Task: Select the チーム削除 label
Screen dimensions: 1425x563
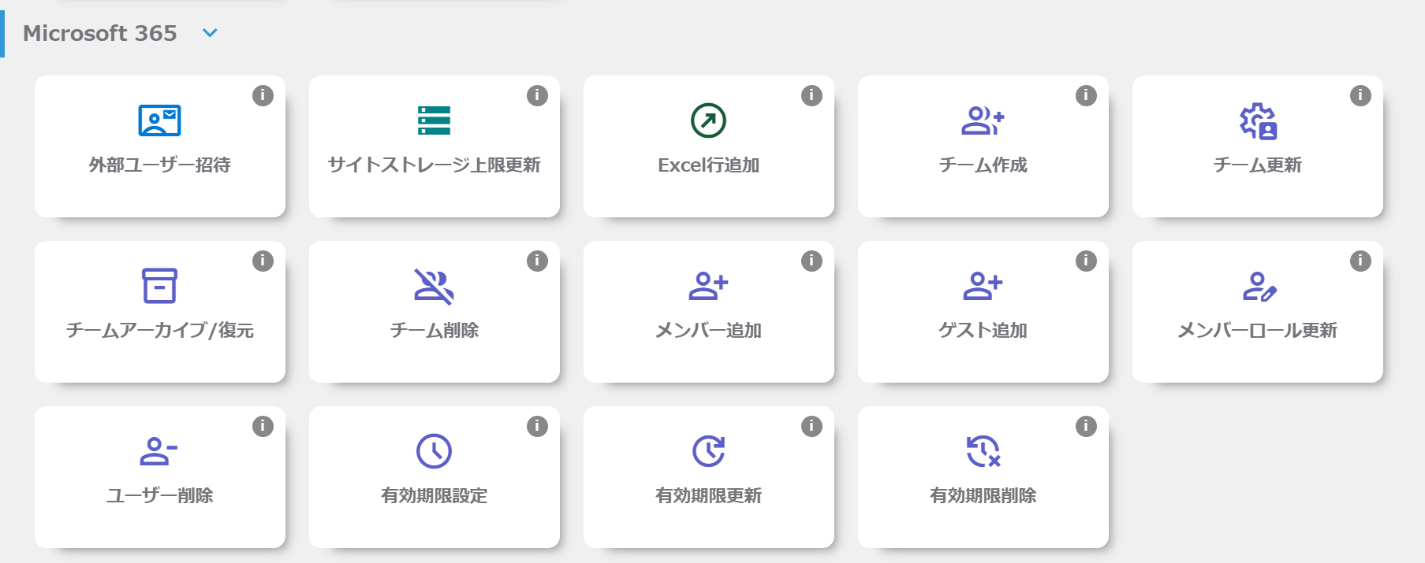Action: point(435,330)
